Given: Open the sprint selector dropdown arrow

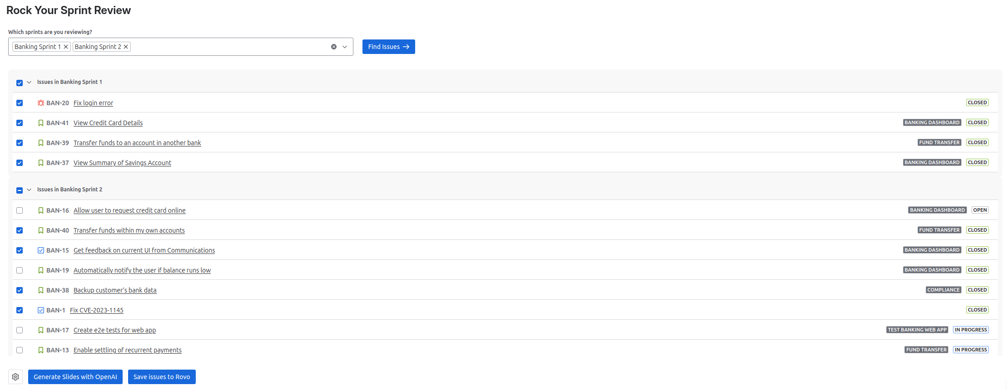Looking at the screenshot, I should (x=345, y=47).
